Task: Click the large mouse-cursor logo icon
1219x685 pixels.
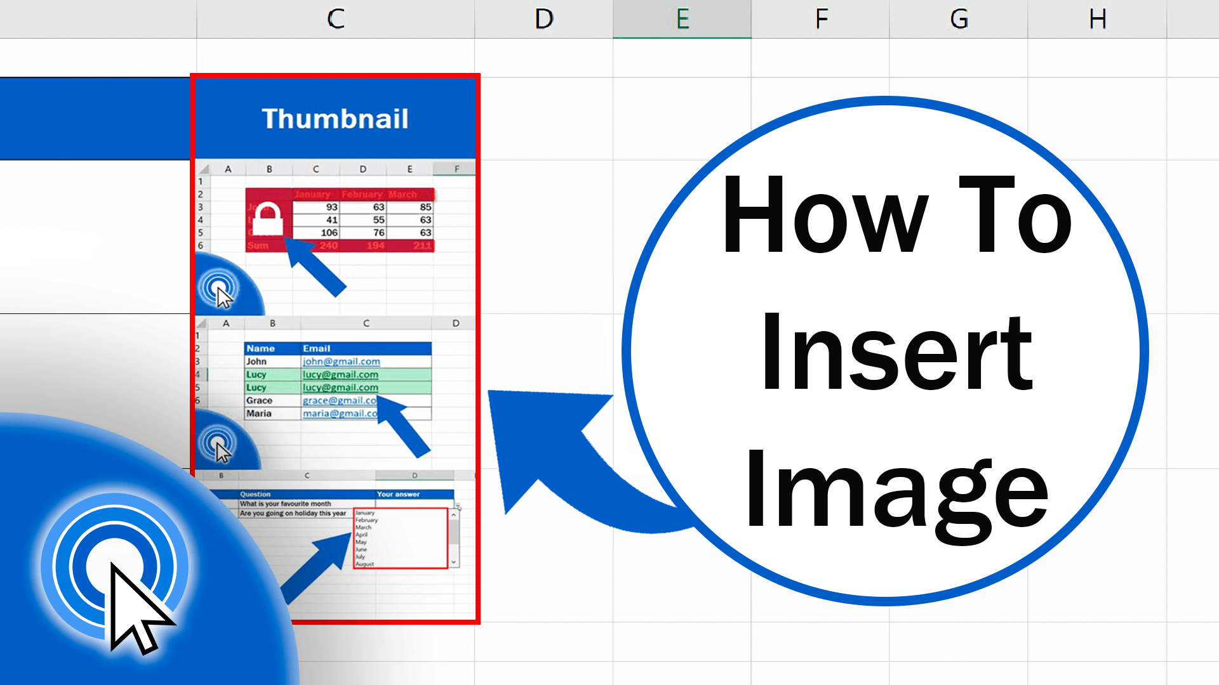Action: click(x=116, y=568)
